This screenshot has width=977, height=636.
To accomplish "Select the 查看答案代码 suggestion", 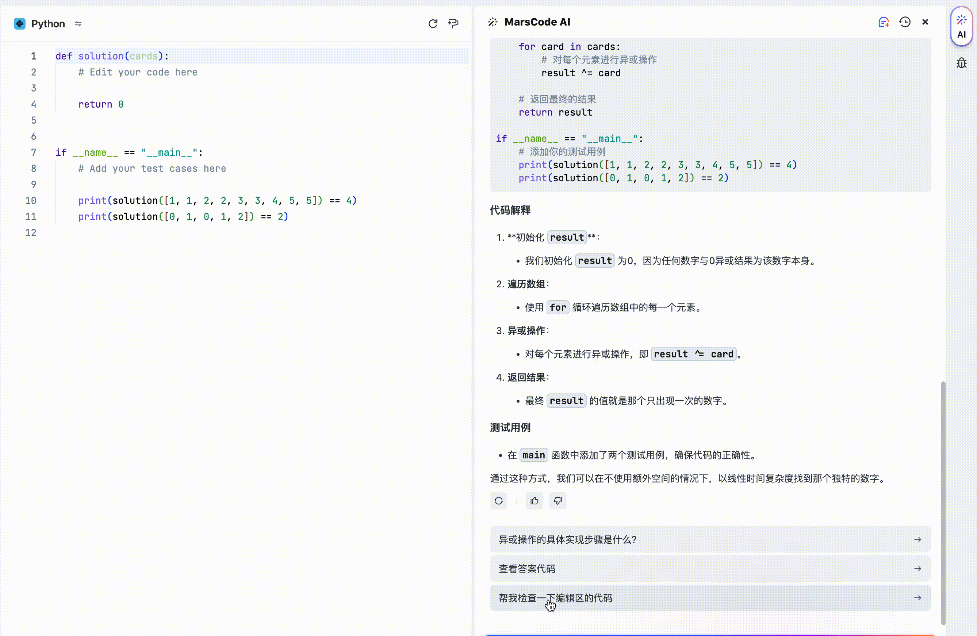I will coord(527,569).
